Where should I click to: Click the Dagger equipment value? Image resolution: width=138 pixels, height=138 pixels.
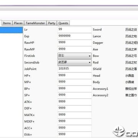click(131, 43)
